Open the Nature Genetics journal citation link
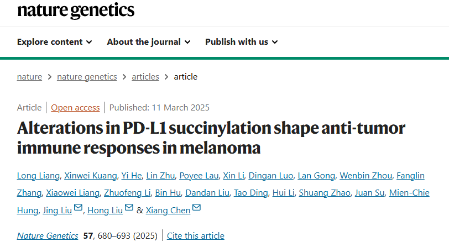 (48, 236)
